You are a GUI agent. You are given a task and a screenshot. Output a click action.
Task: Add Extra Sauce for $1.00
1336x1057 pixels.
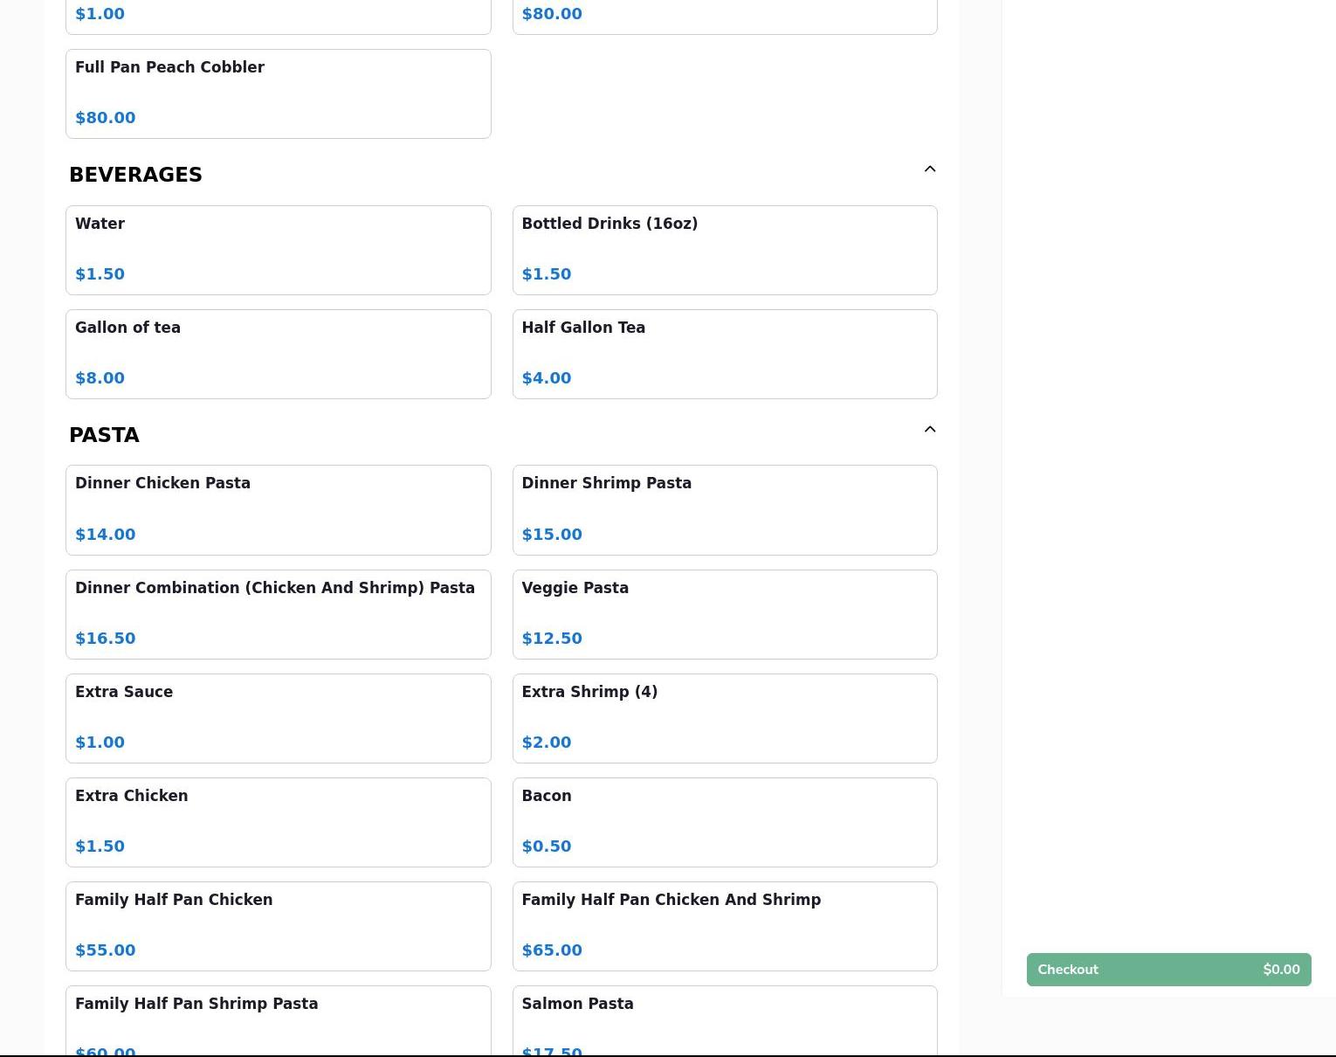click(x=278, y=718)
